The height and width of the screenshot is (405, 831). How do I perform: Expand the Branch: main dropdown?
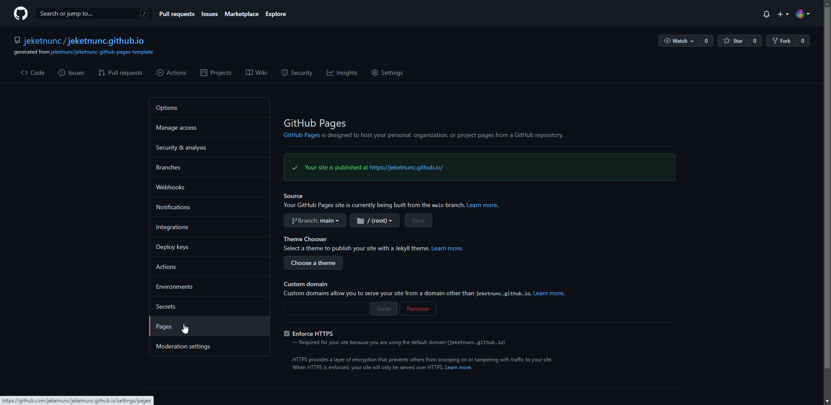coord(315,220)
